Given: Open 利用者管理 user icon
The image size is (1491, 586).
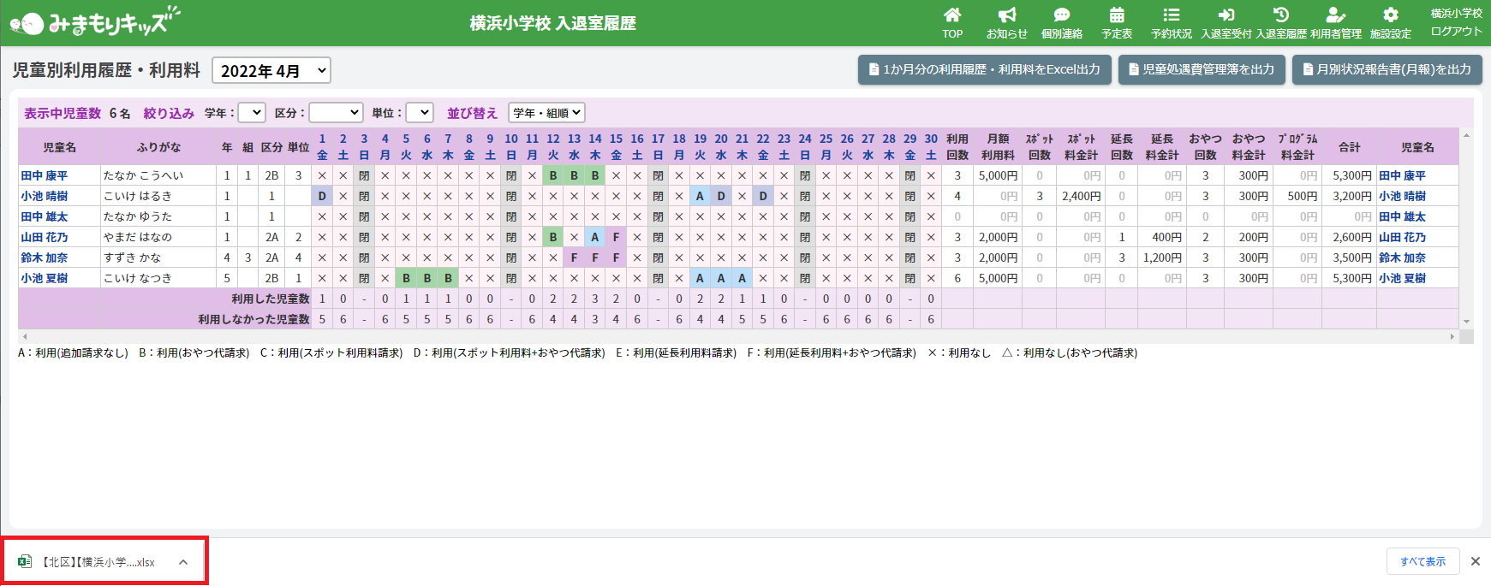Looking at the screenshot, I should [x=1335, y=15].
